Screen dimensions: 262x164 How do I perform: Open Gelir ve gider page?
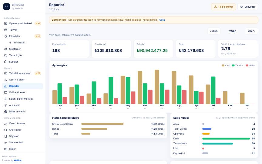pyautogui.click(x=22, y=80)
